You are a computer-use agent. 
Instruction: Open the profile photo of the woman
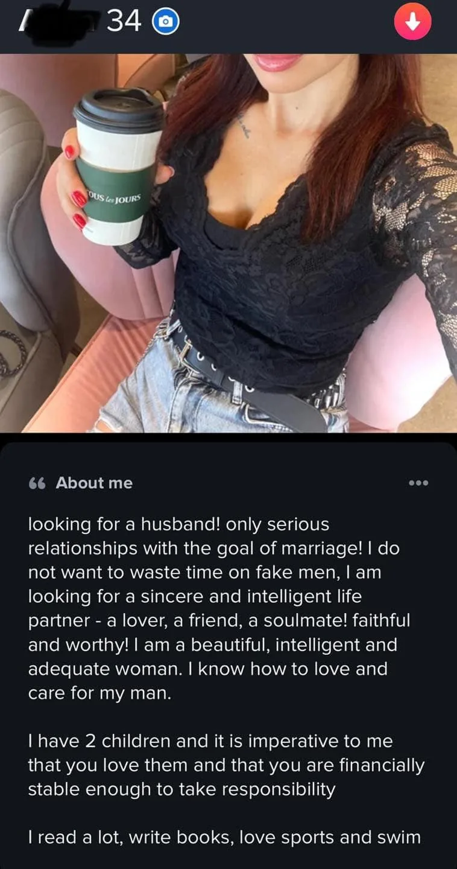point(228,243)
